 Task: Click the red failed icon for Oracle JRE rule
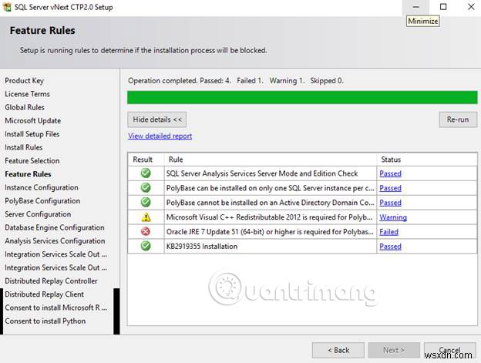[x=146, y=231]
